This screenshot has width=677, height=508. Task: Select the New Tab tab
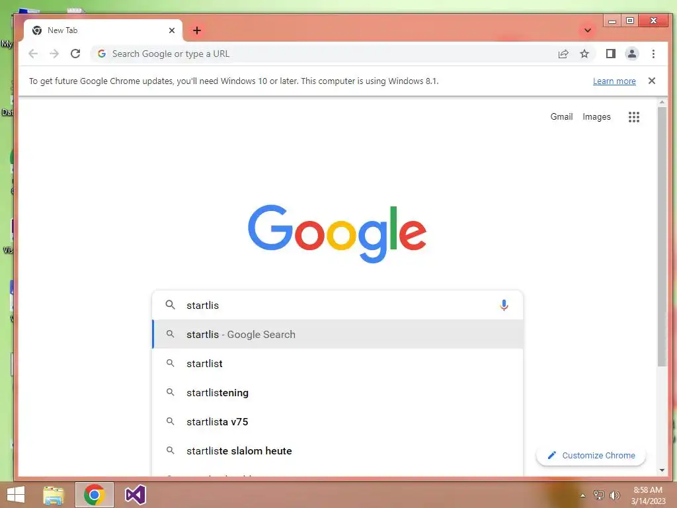click(102, 30)
